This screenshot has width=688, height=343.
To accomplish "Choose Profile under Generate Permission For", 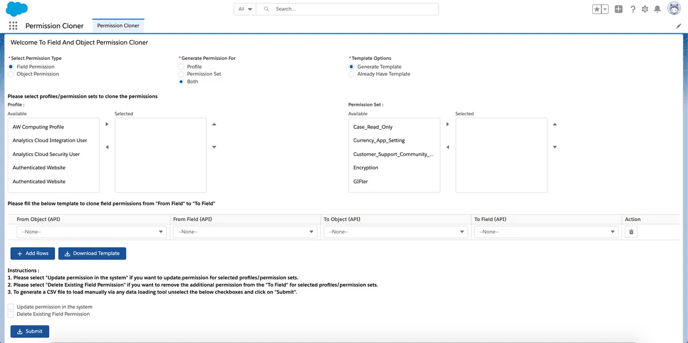I will tap(181, 67).
